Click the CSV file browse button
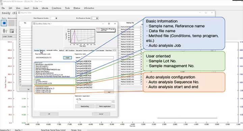243x131 pixels. coord(113,102)
